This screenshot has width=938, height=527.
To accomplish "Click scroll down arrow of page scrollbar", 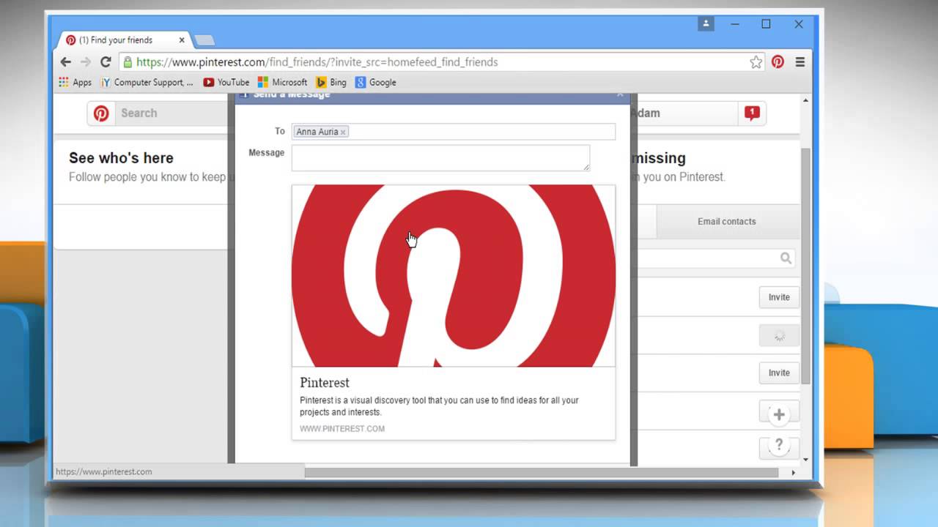I will click(806, 460).
